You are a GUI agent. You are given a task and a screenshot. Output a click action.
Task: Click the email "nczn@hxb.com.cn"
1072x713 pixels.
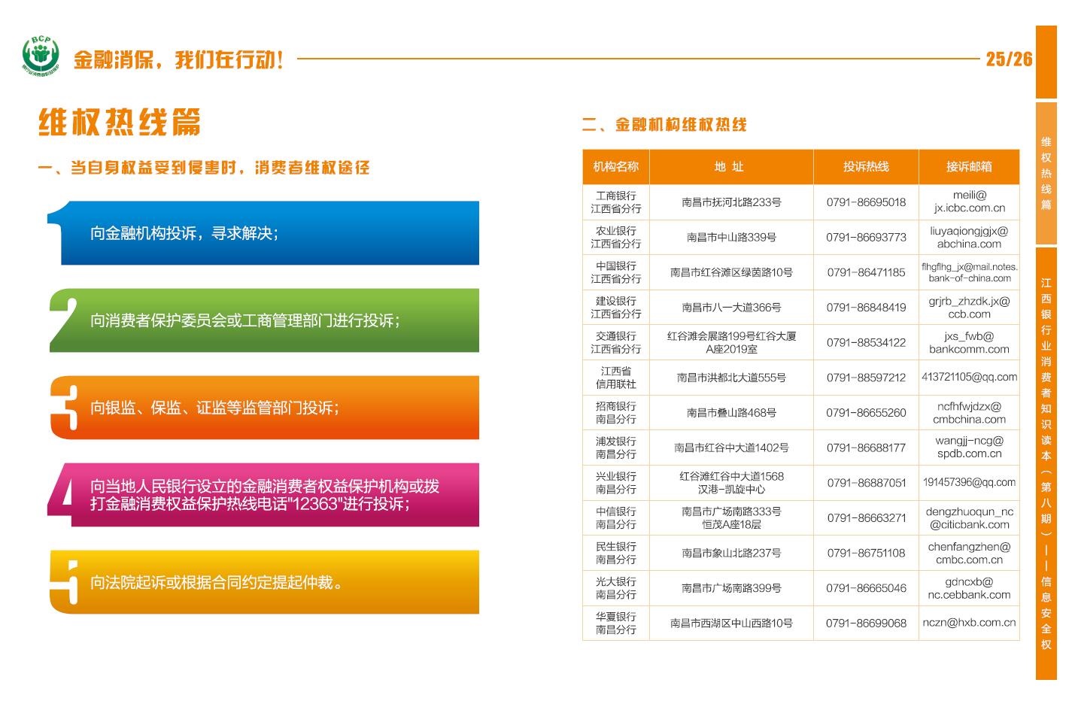969,623
